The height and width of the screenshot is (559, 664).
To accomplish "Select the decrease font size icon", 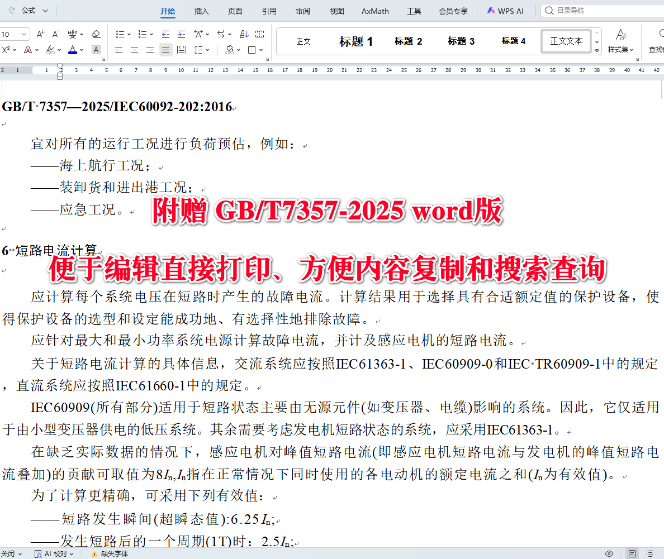I will 55,34.
